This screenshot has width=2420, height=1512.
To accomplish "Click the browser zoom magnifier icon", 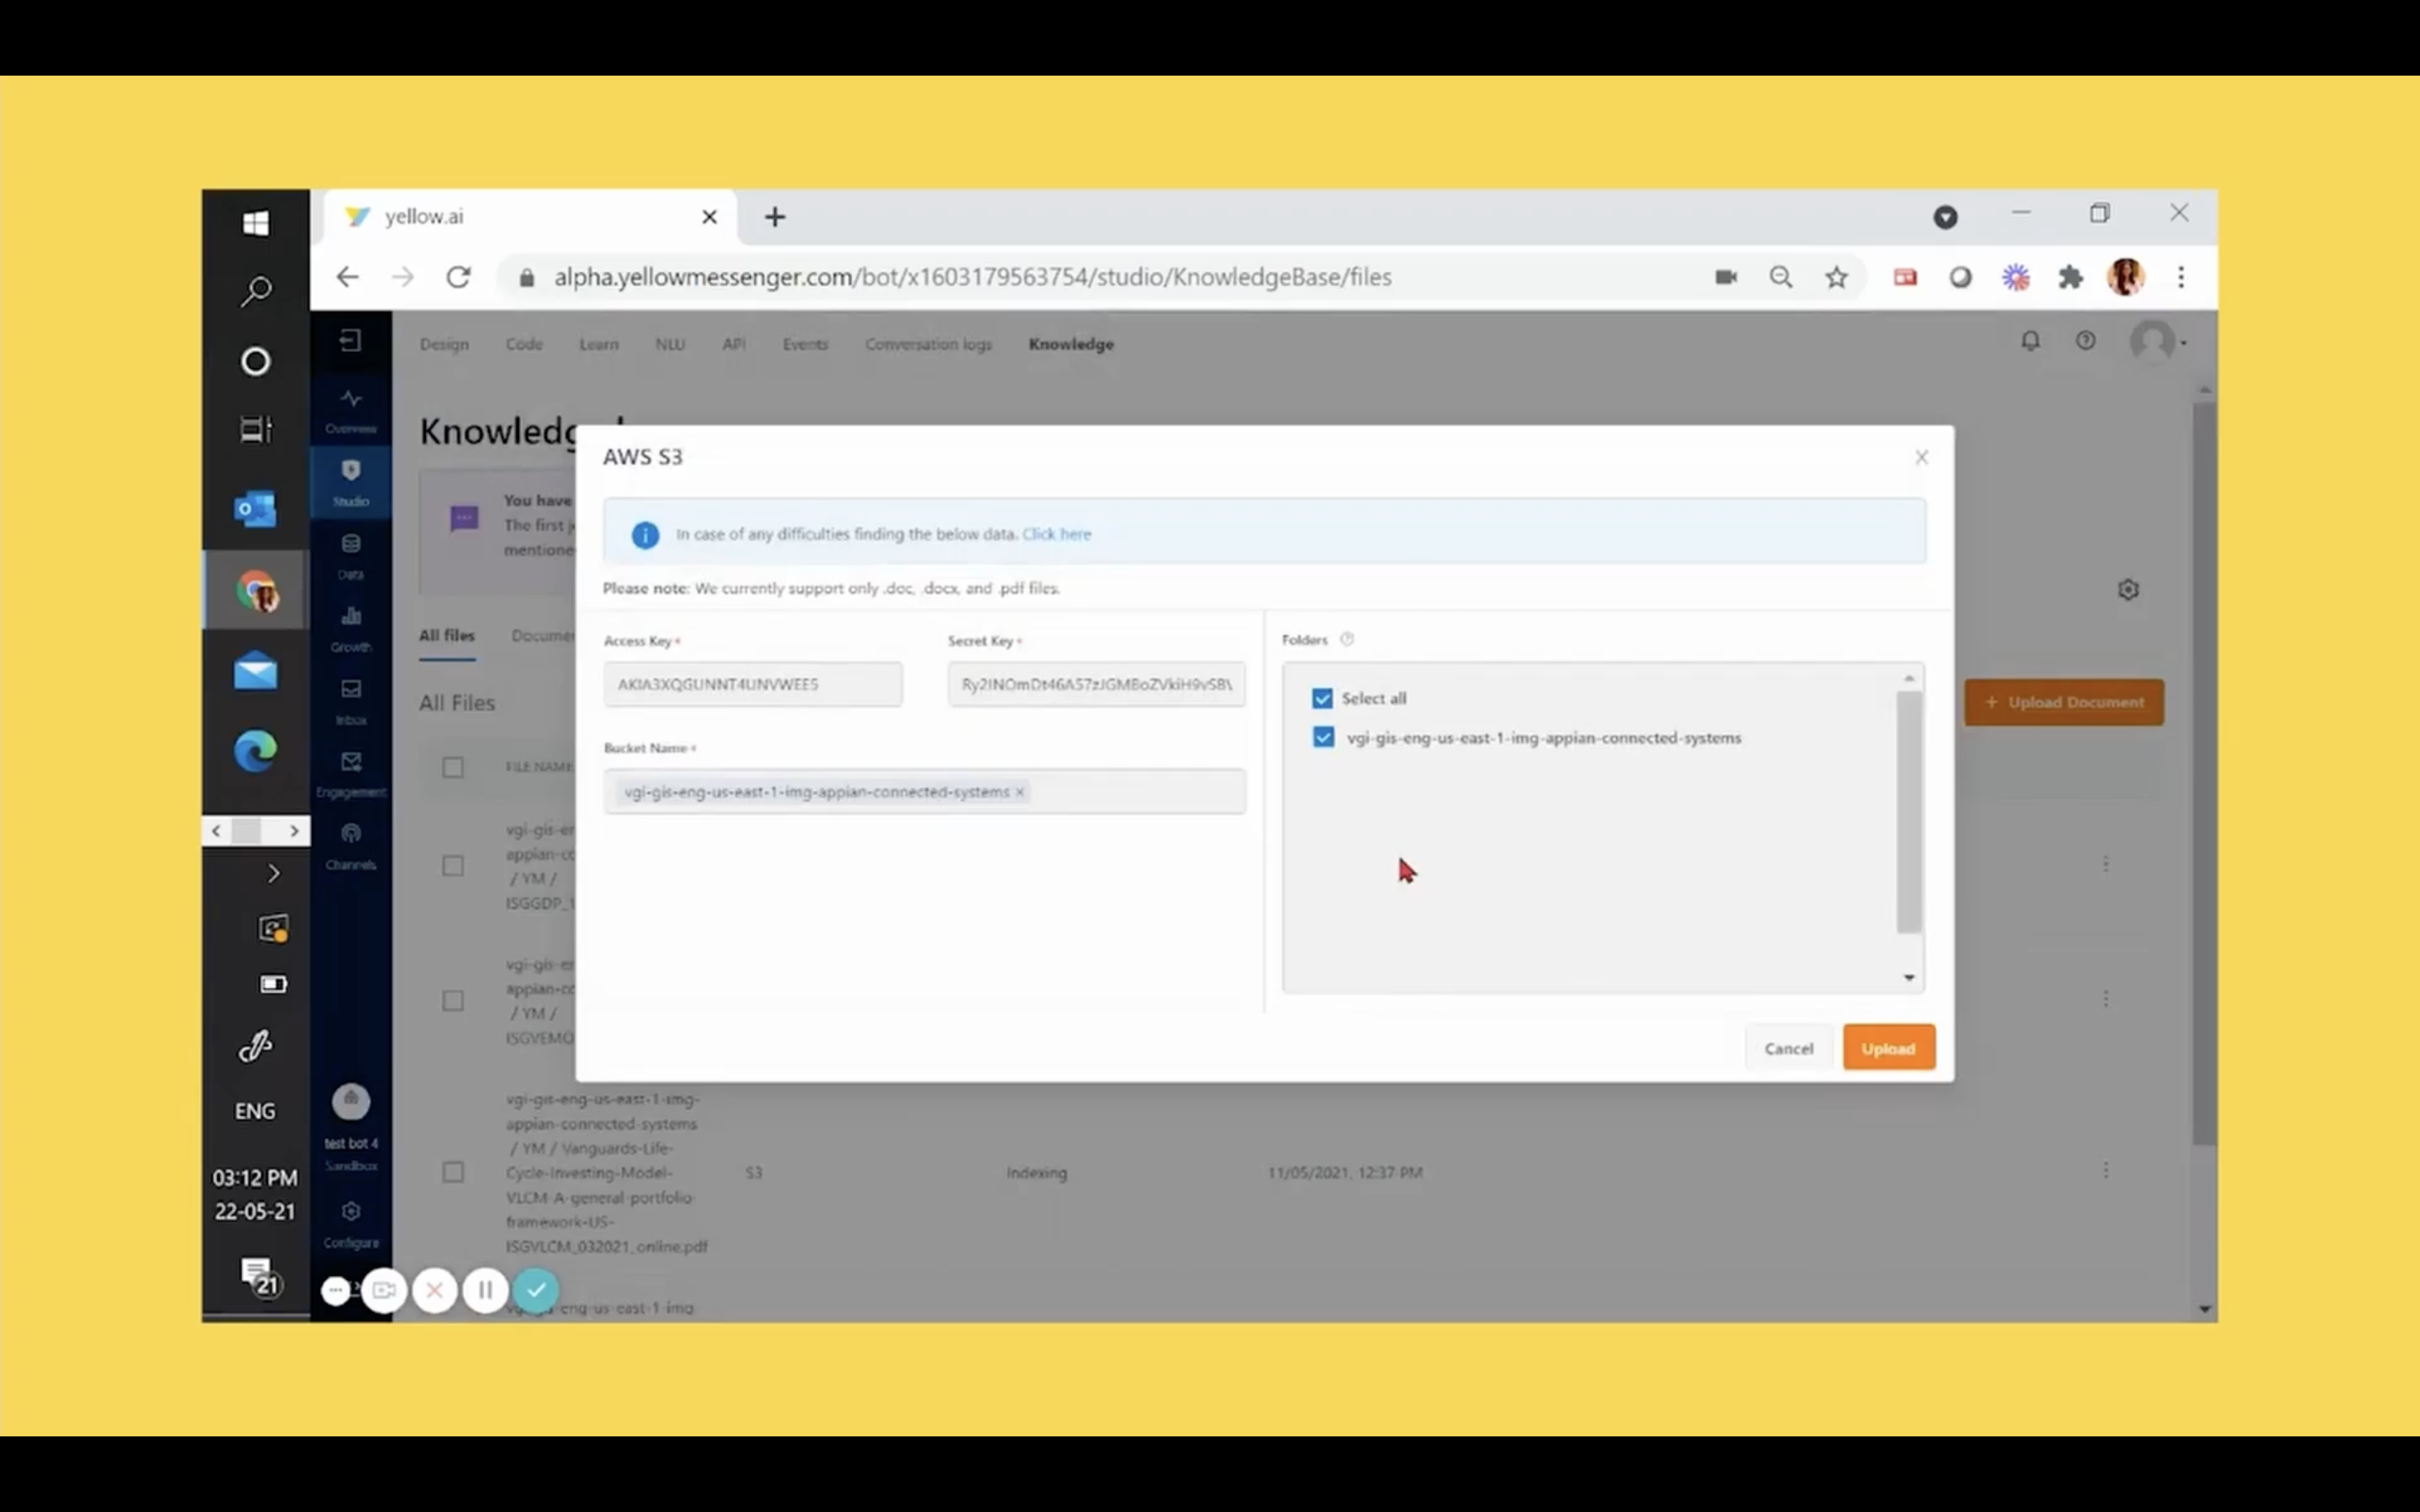I will [1781, 277].
